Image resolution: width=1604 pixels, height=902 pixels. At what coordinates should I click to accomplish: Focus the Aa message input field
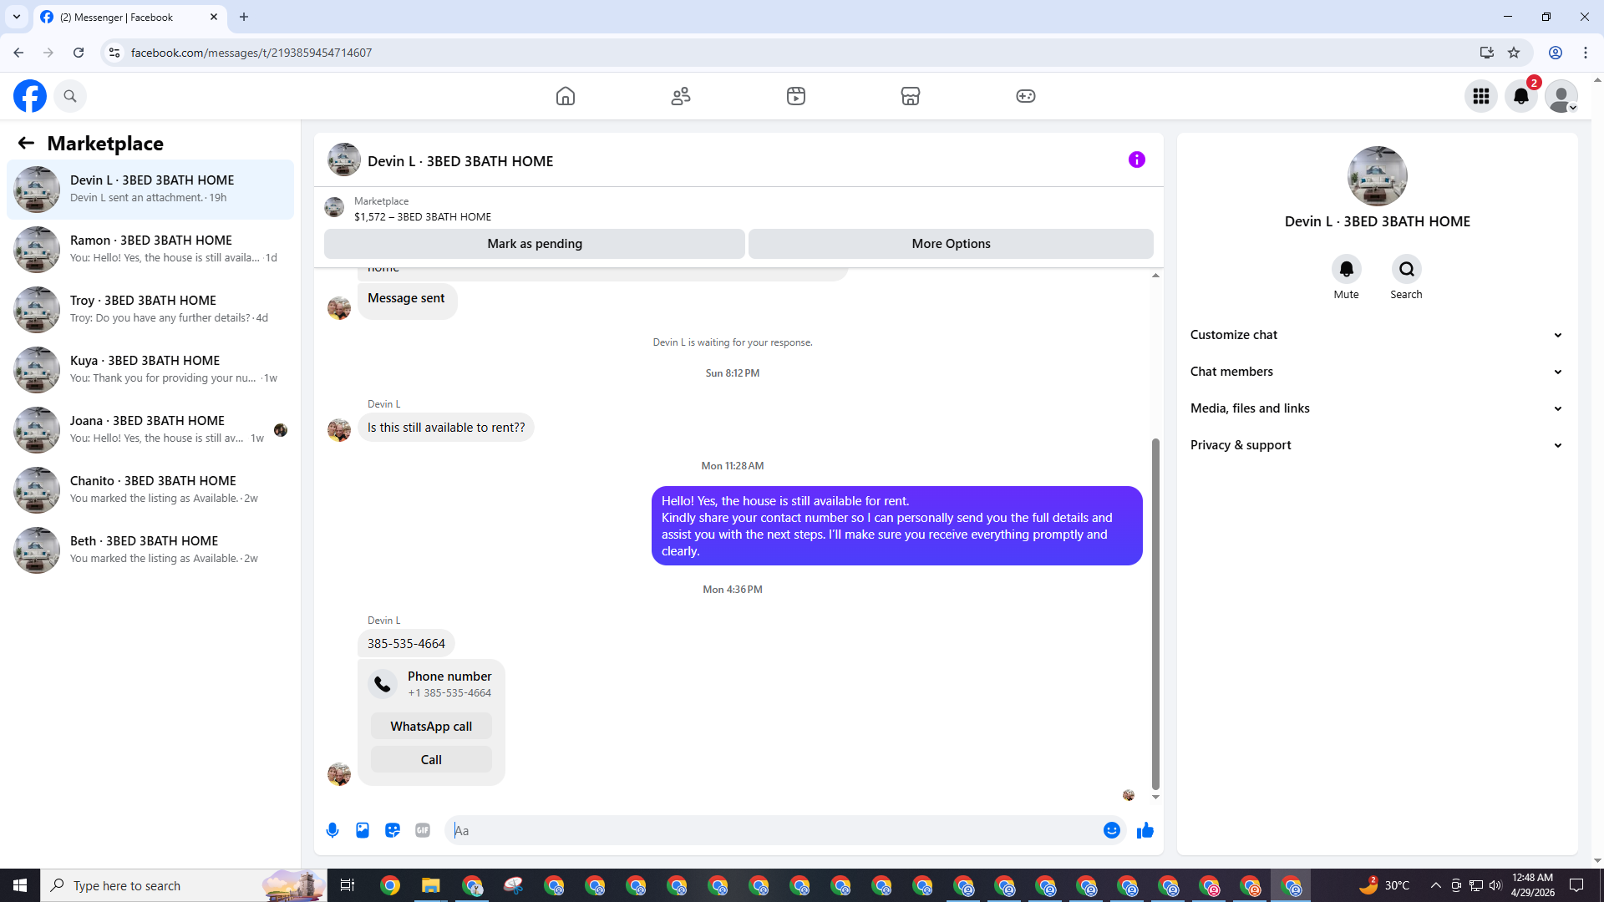pos(773,830)
